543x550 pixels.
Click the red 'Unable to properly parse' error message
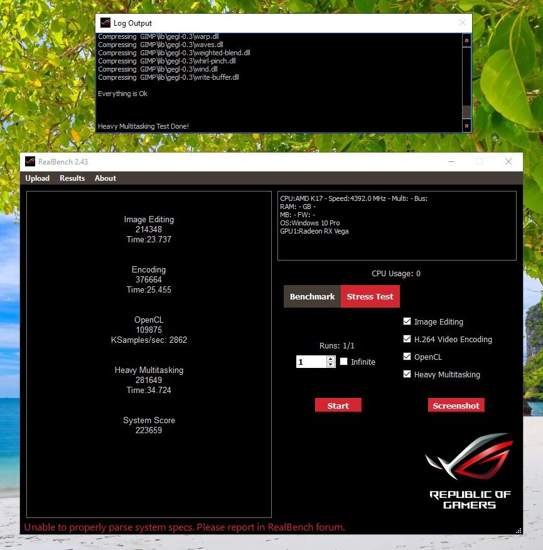coord(185,527)
